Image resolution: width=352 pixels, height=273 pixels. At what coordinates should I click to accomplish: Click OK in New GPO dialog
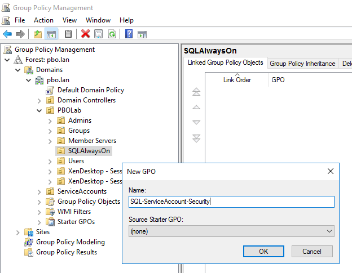[263, 251]
